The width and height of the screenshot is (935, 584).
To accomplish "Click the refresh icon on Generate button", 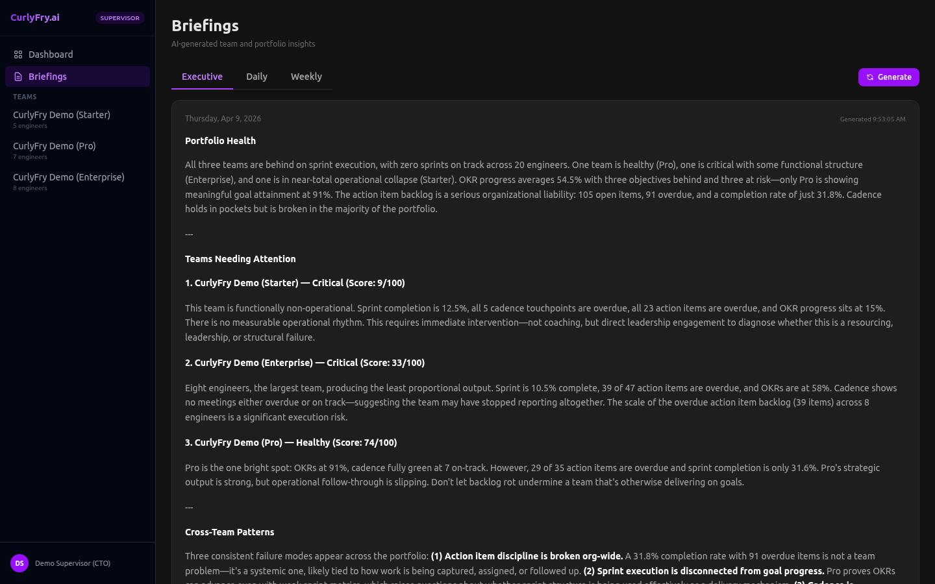I will point(870,77).
